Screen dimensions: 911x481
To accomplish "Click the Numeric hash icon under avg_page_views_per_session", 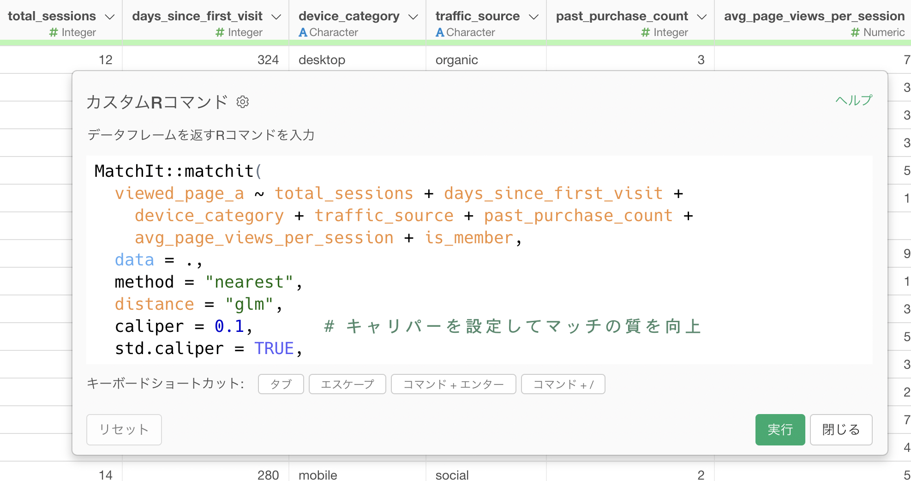I will pos(855,32).
